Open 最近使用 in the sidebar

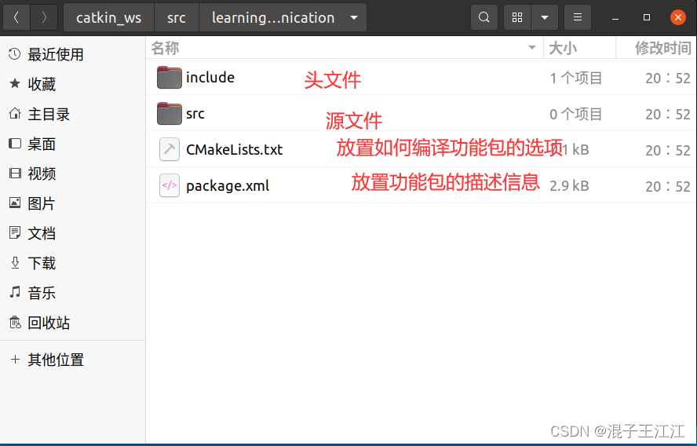pyautogui.click(x=56, y=54)
